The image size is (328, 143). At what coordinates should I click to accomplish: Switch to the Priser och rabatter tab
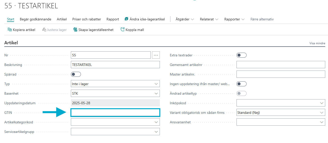[x=86, y=19]
